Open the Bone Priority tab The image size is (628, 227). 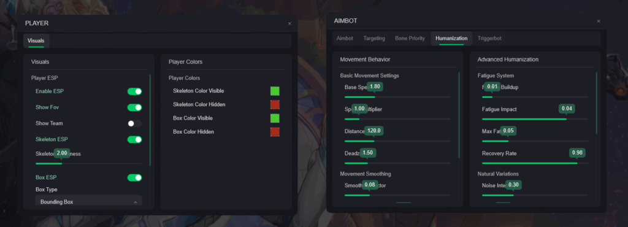(410, 39)
